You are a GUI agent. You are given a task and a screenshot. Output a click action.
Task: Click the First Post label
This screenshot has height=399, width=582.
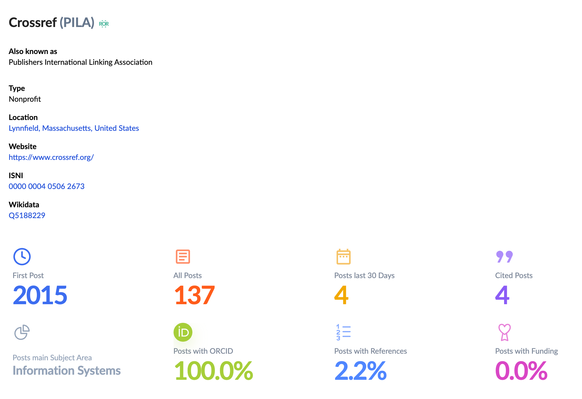pos(28,275)
